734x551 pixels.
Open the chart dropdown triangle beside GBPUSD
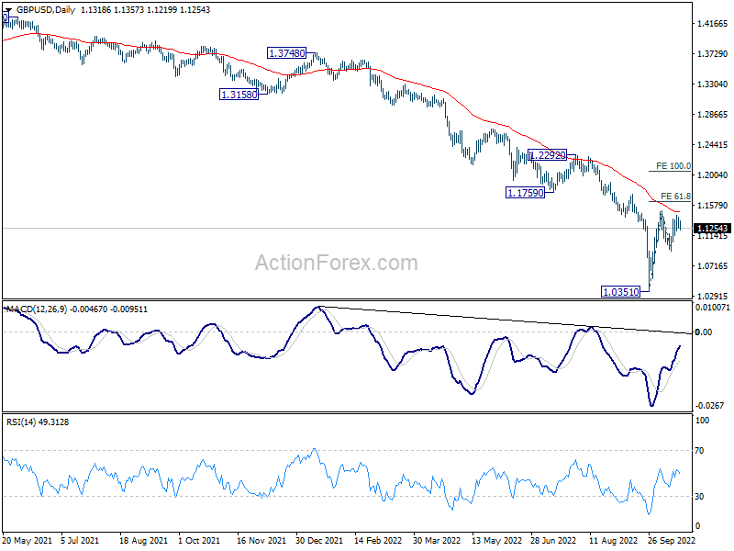click(8, 9)
